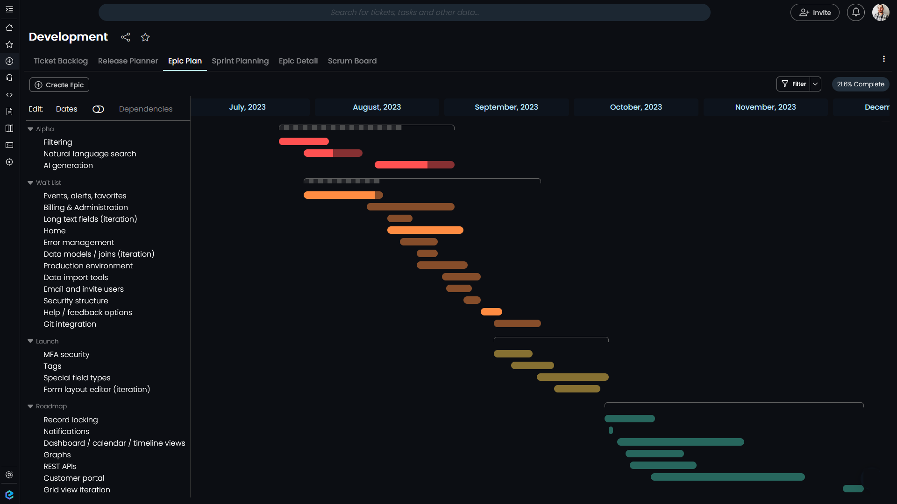
Task: Open the code brackets icon in sidebar
Action: pos(9,95)
